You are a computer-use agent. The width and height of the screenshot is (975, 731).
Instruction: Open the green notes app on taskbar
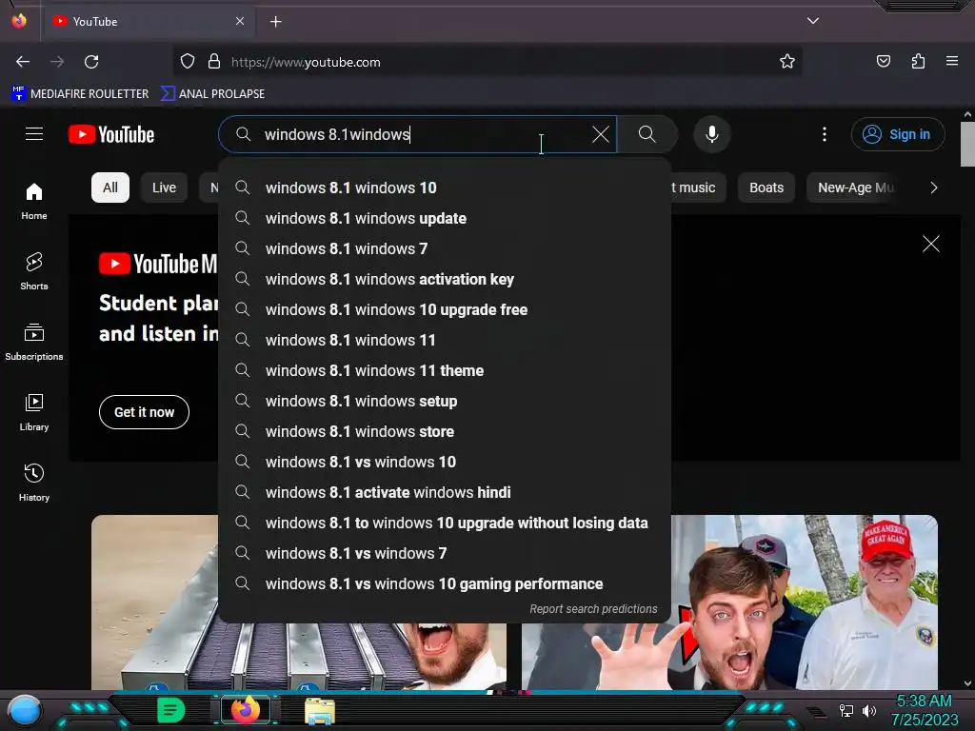pyautogui.click(x=170, y=710)
